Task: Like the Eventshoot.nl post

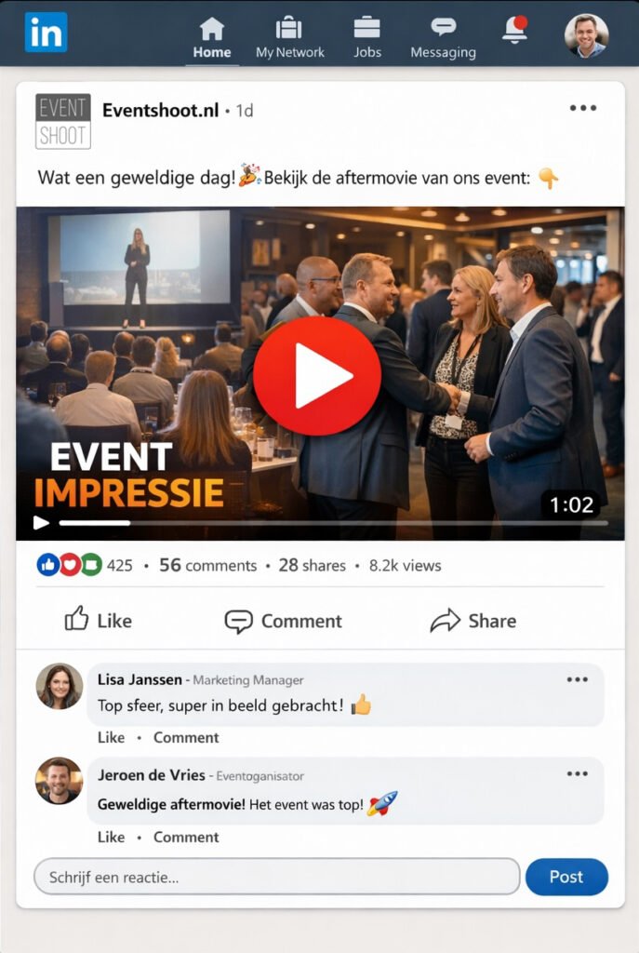Action: 99,620
